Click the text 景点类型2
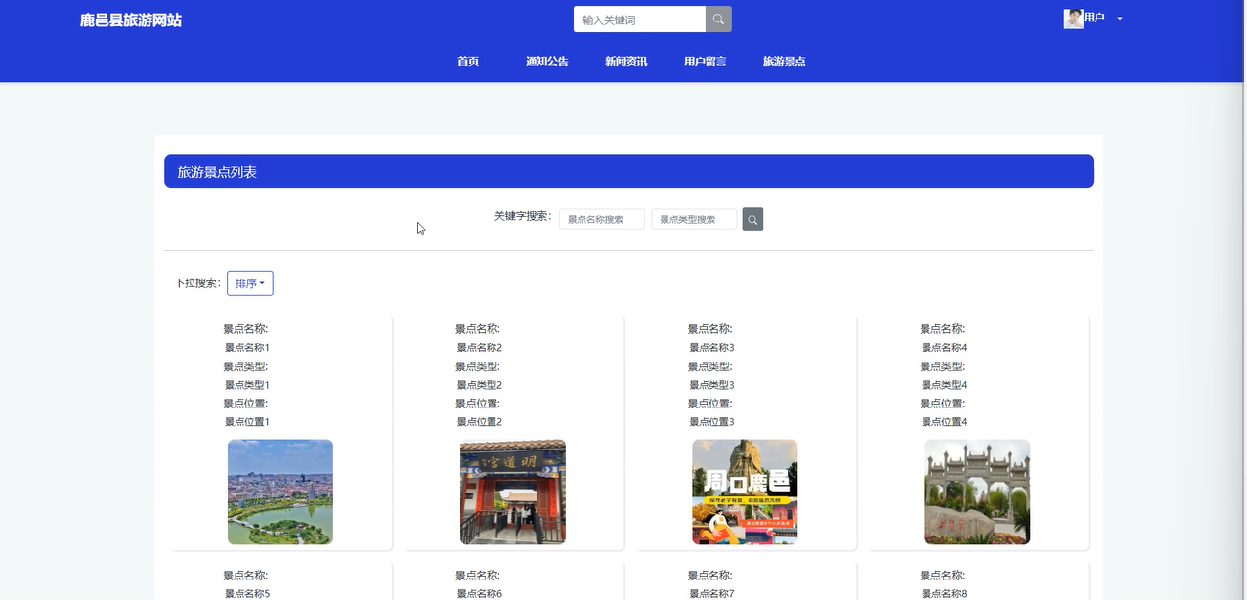Viewport: 1247px width, 600px height. click(480, 385)
